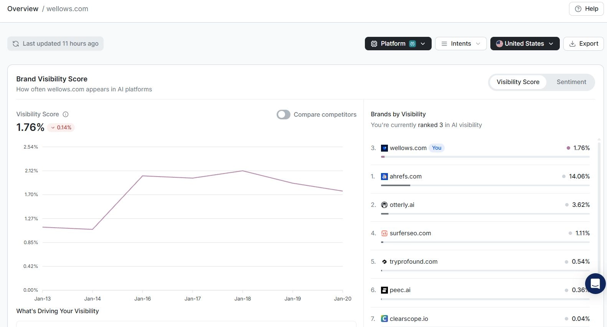Click the peec.ai brand logo
The height and width of the screenshot is (327, 607).
tap(384, 290)
